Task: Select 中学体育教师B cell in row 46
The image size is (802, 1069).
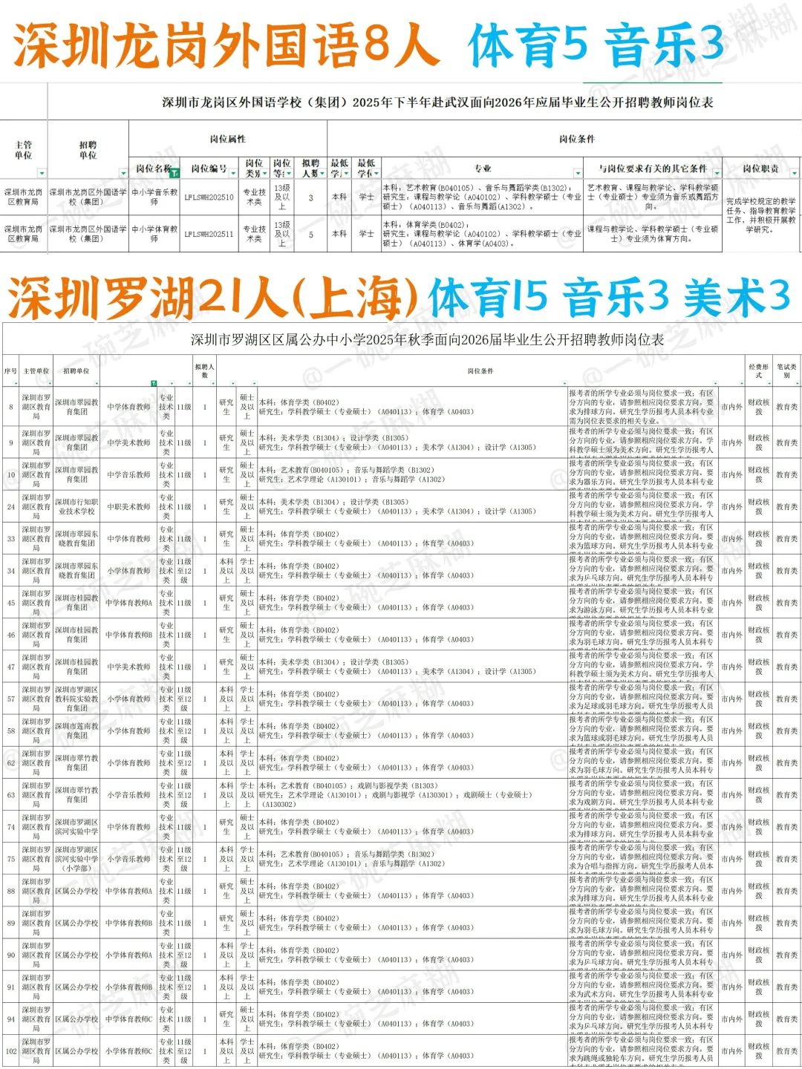Action: click(x=128, y=635)
